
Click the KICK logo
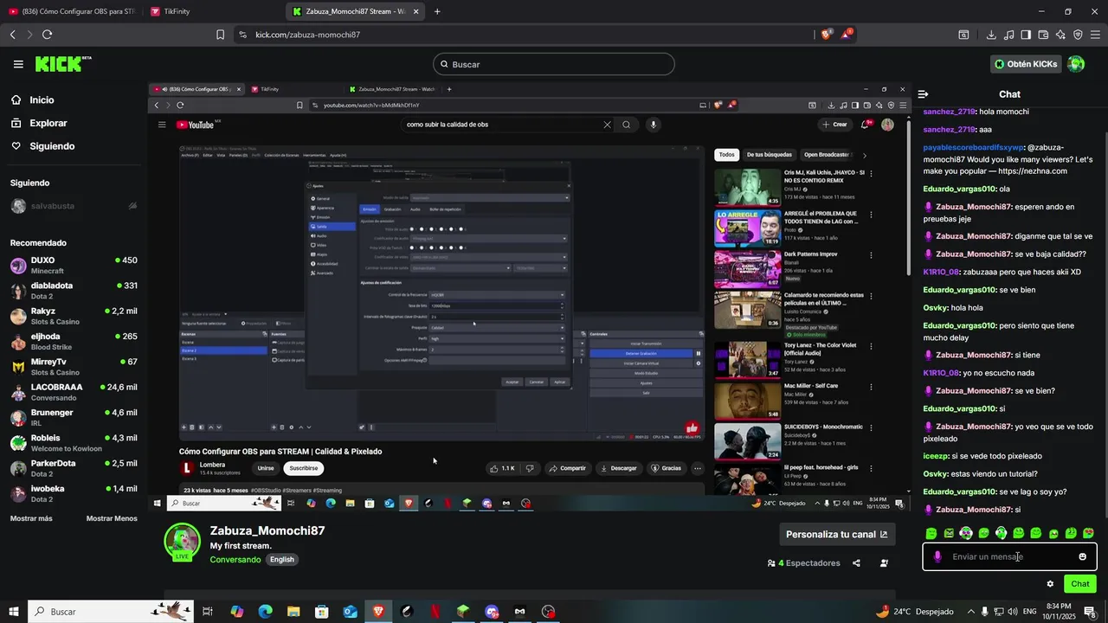tap(62, 64)
